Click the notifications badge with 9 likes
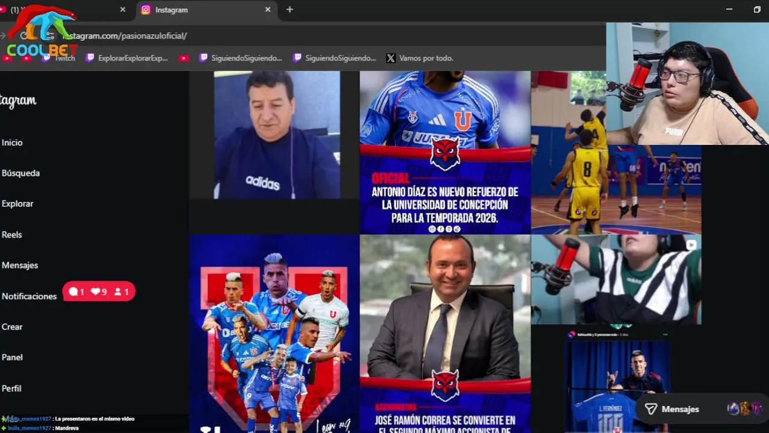The image size is (769, 433). 99,292
